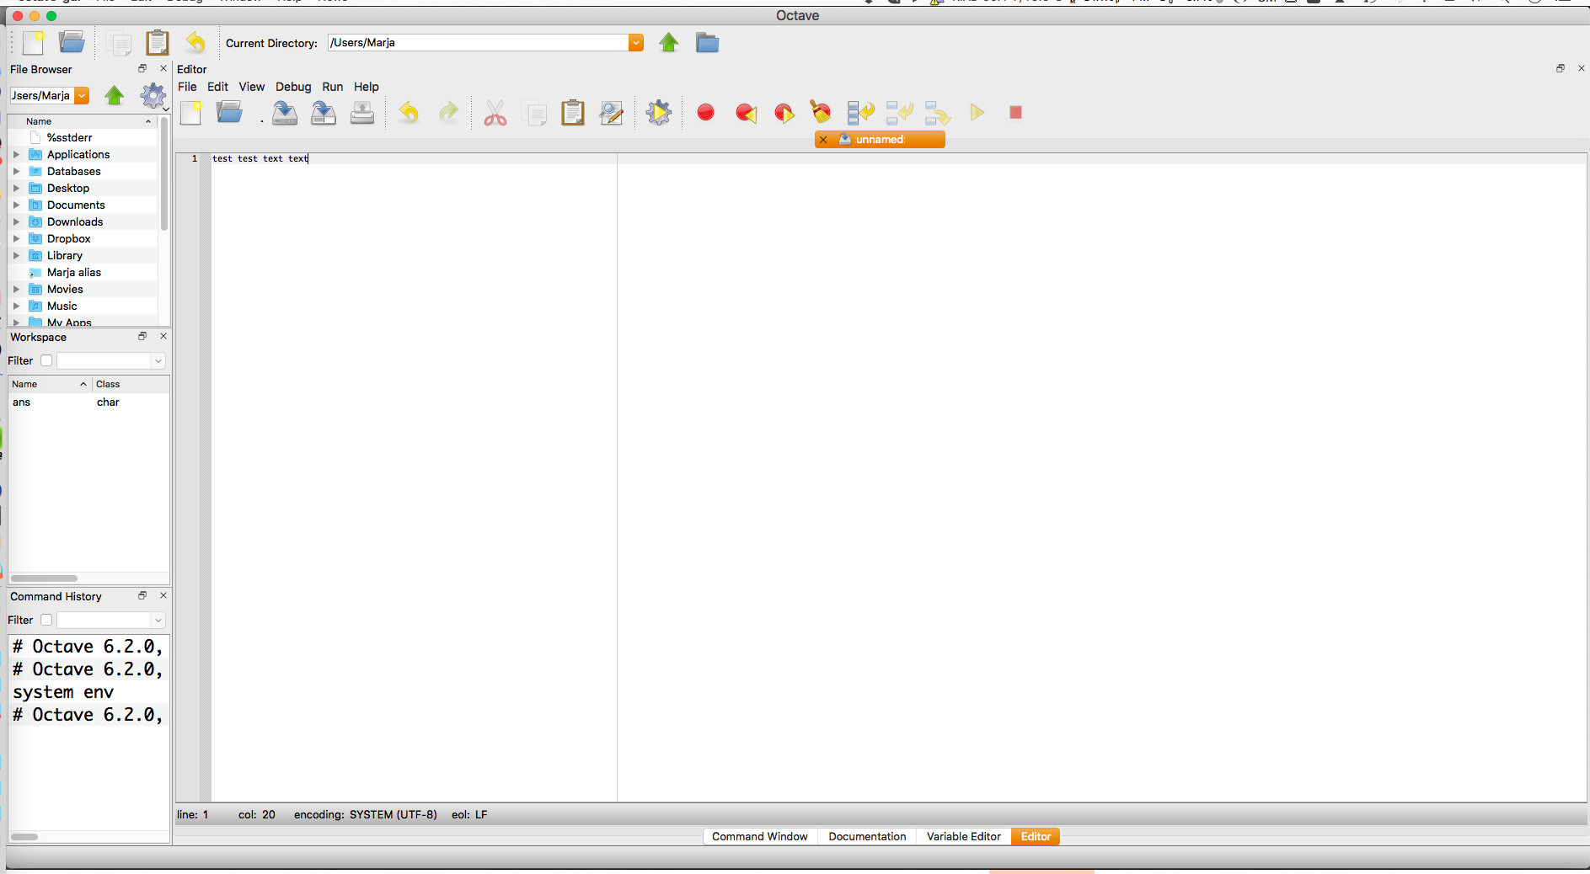Screen dimensions: 1590x874
Task: Click inside the Current Directory path field
Action: (x=472, y=42)
